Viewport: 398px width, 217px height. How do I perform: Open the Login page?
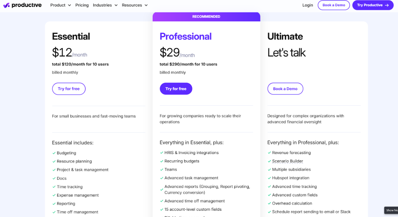point(307,5)
